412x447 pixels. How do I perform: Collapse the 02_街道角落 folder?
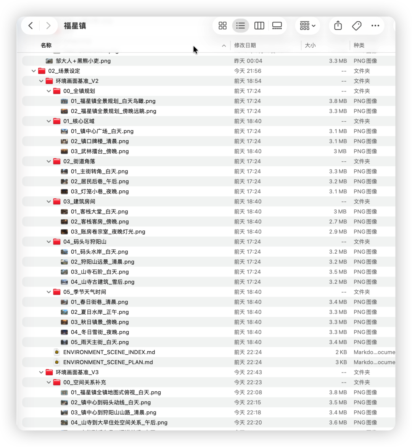49,161
